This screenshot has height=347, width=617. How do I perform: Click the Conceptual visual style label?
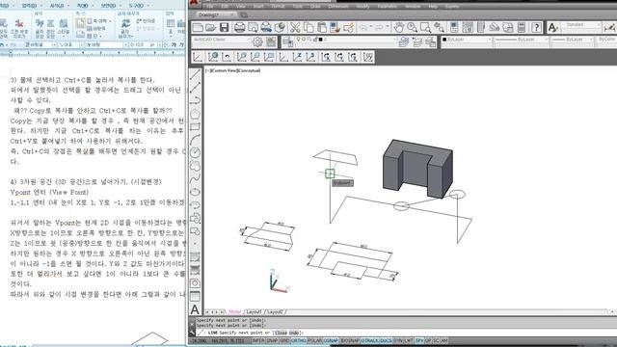point(249,70)
